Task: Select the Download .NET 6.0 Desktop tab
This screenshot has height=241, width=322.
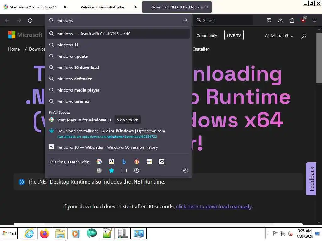Action: click(x=177, y=7)
